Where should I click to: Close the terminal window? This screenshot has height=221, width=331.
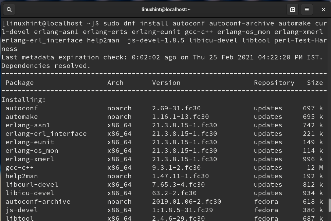click(x=323, y=10)
